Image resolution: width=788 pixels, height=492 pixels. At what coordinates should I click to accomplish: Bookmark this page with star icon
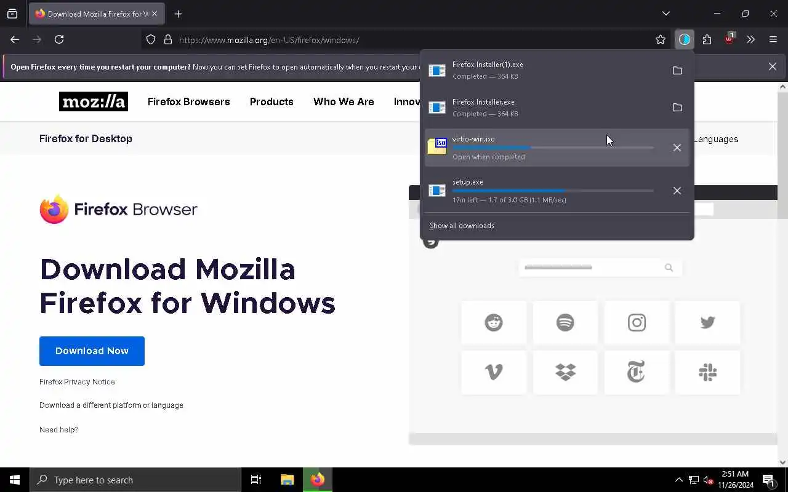coord(661,40)
